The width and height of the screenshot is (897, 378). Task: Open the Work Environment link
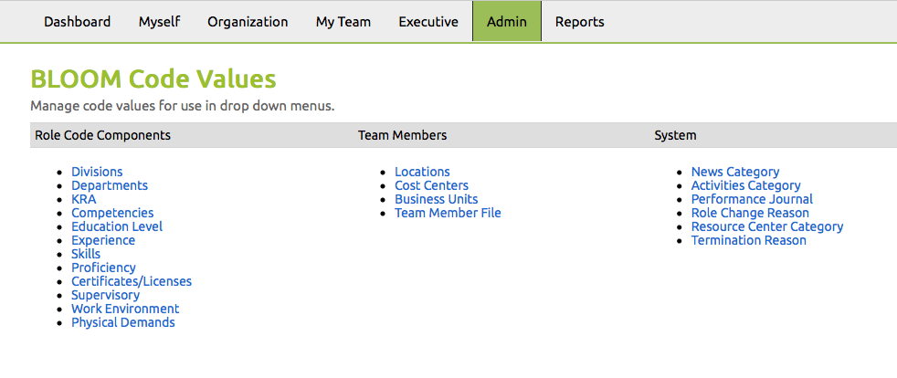point(125,309)
